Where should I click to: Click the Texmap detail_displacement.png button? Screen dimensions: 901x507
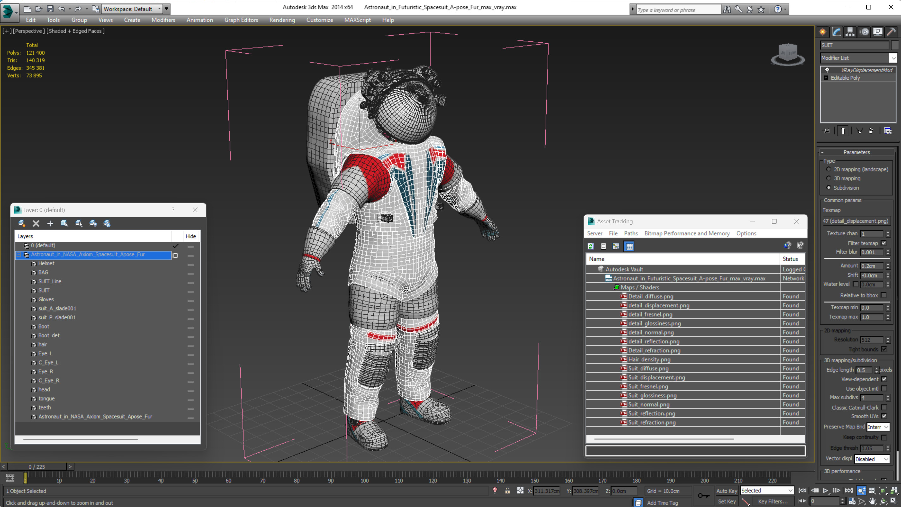click(x=856, y=221)
